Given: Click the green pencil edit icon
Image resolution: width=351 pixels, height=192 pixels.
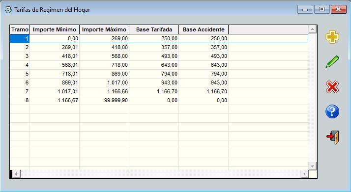Looking at the screenshot, I should click(x=332, y=62).
